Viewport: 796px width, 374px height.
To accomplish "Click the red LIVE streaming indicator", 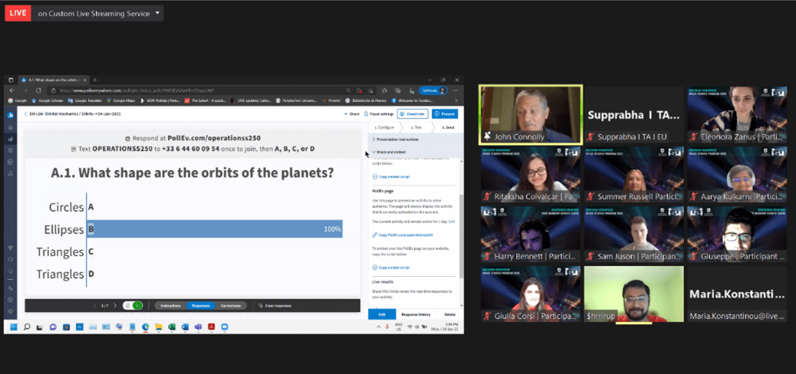I will click(x=18, y=13).
